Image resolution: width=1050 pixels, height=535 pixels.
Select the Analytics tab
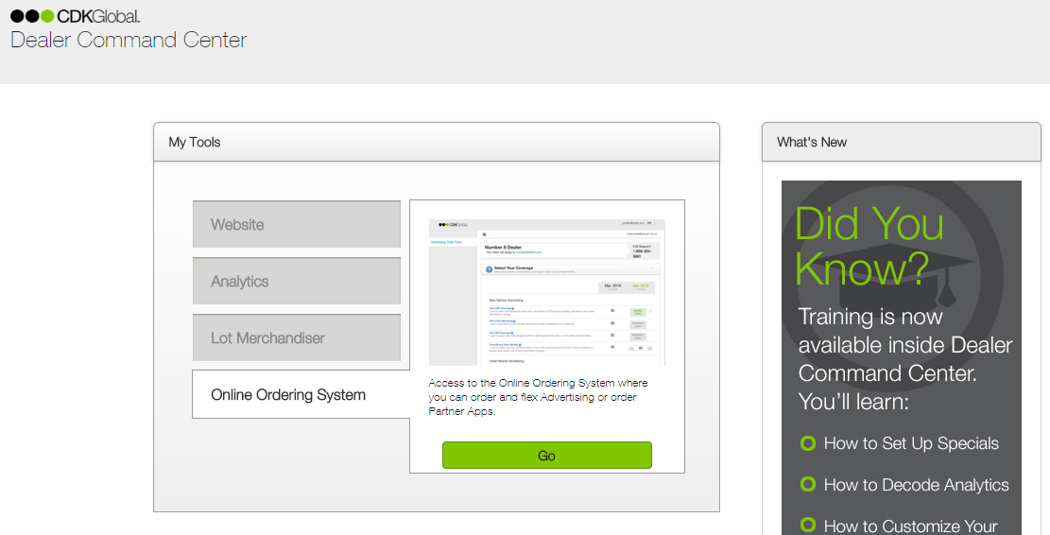pyautogui.click(x=297, y=282)
